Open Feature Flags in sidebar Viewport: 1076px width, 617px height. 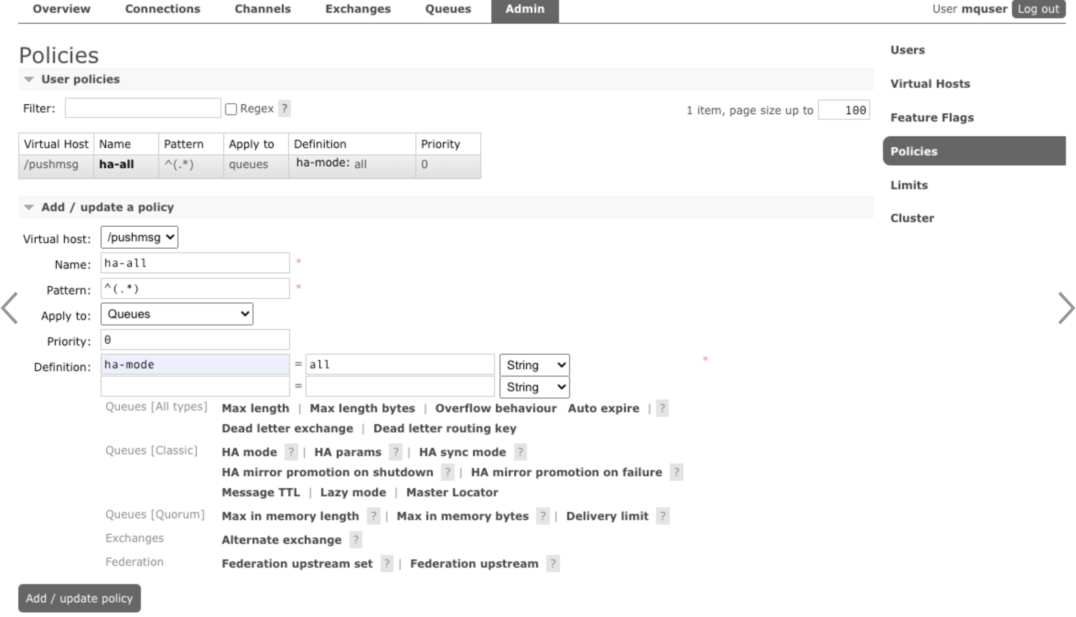(x=932, y=117)
